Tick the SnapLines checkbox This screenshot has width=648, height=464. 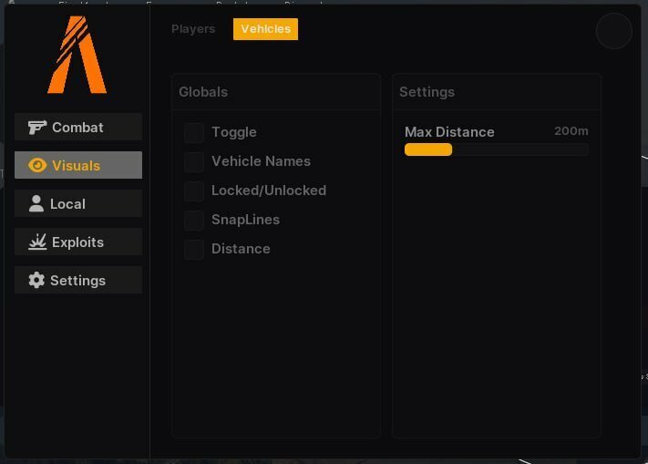point(194,221)
